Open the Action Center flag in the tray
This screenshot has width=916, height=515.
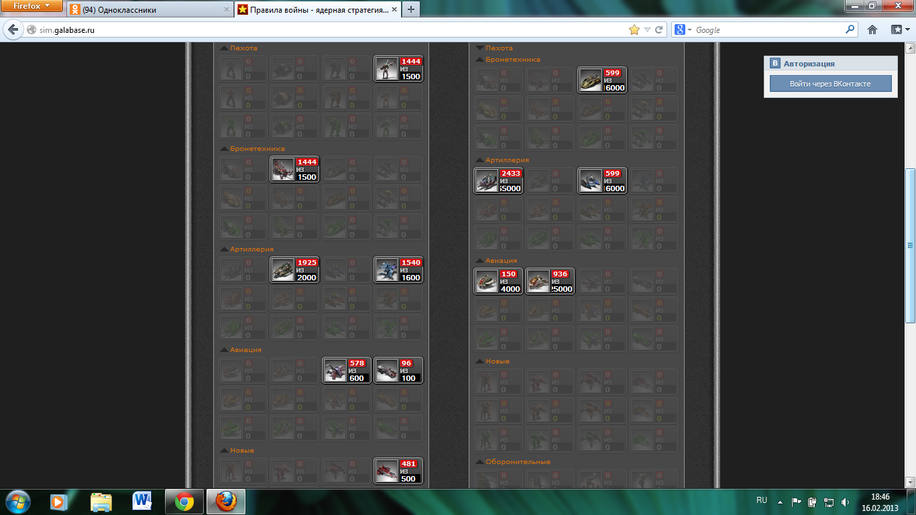point(797,502)
